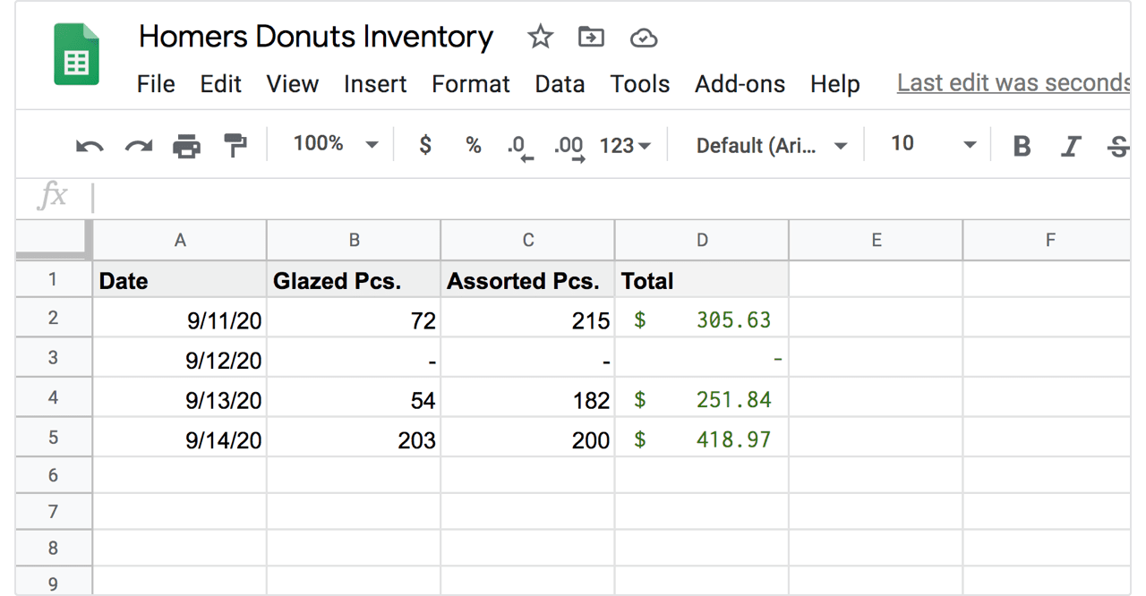Viewport: 1146px width, 596px height.
Task: Open the View menu
Action: [293, 84]
